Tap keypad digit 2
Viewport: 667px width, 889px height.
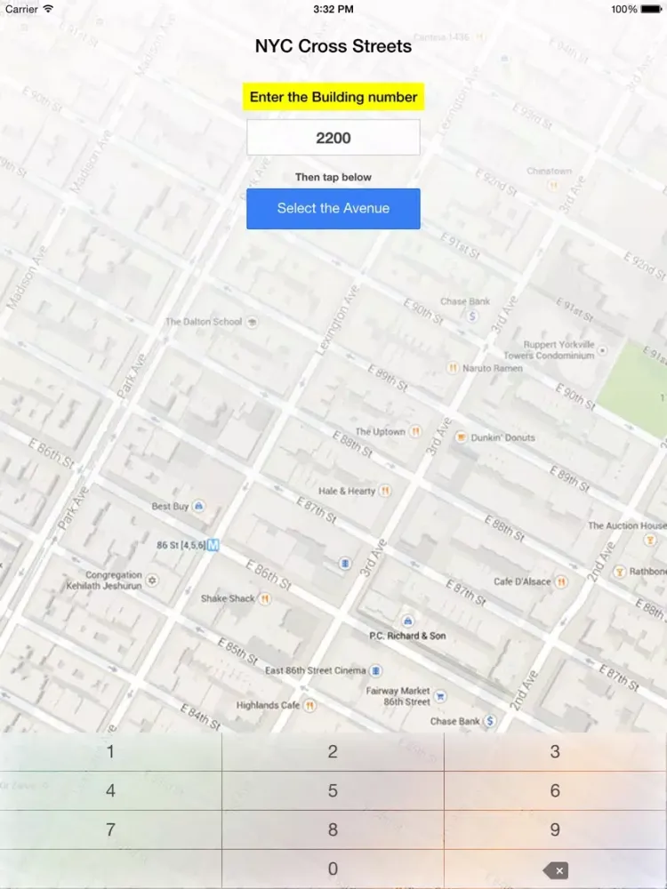point(333,752)
